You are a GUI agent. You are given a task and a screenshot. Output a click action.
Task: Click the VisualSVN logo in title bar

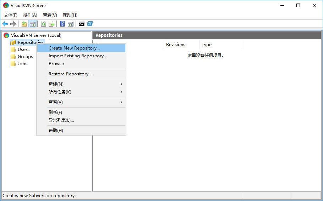pyautogui.click(x=6, y=6)
